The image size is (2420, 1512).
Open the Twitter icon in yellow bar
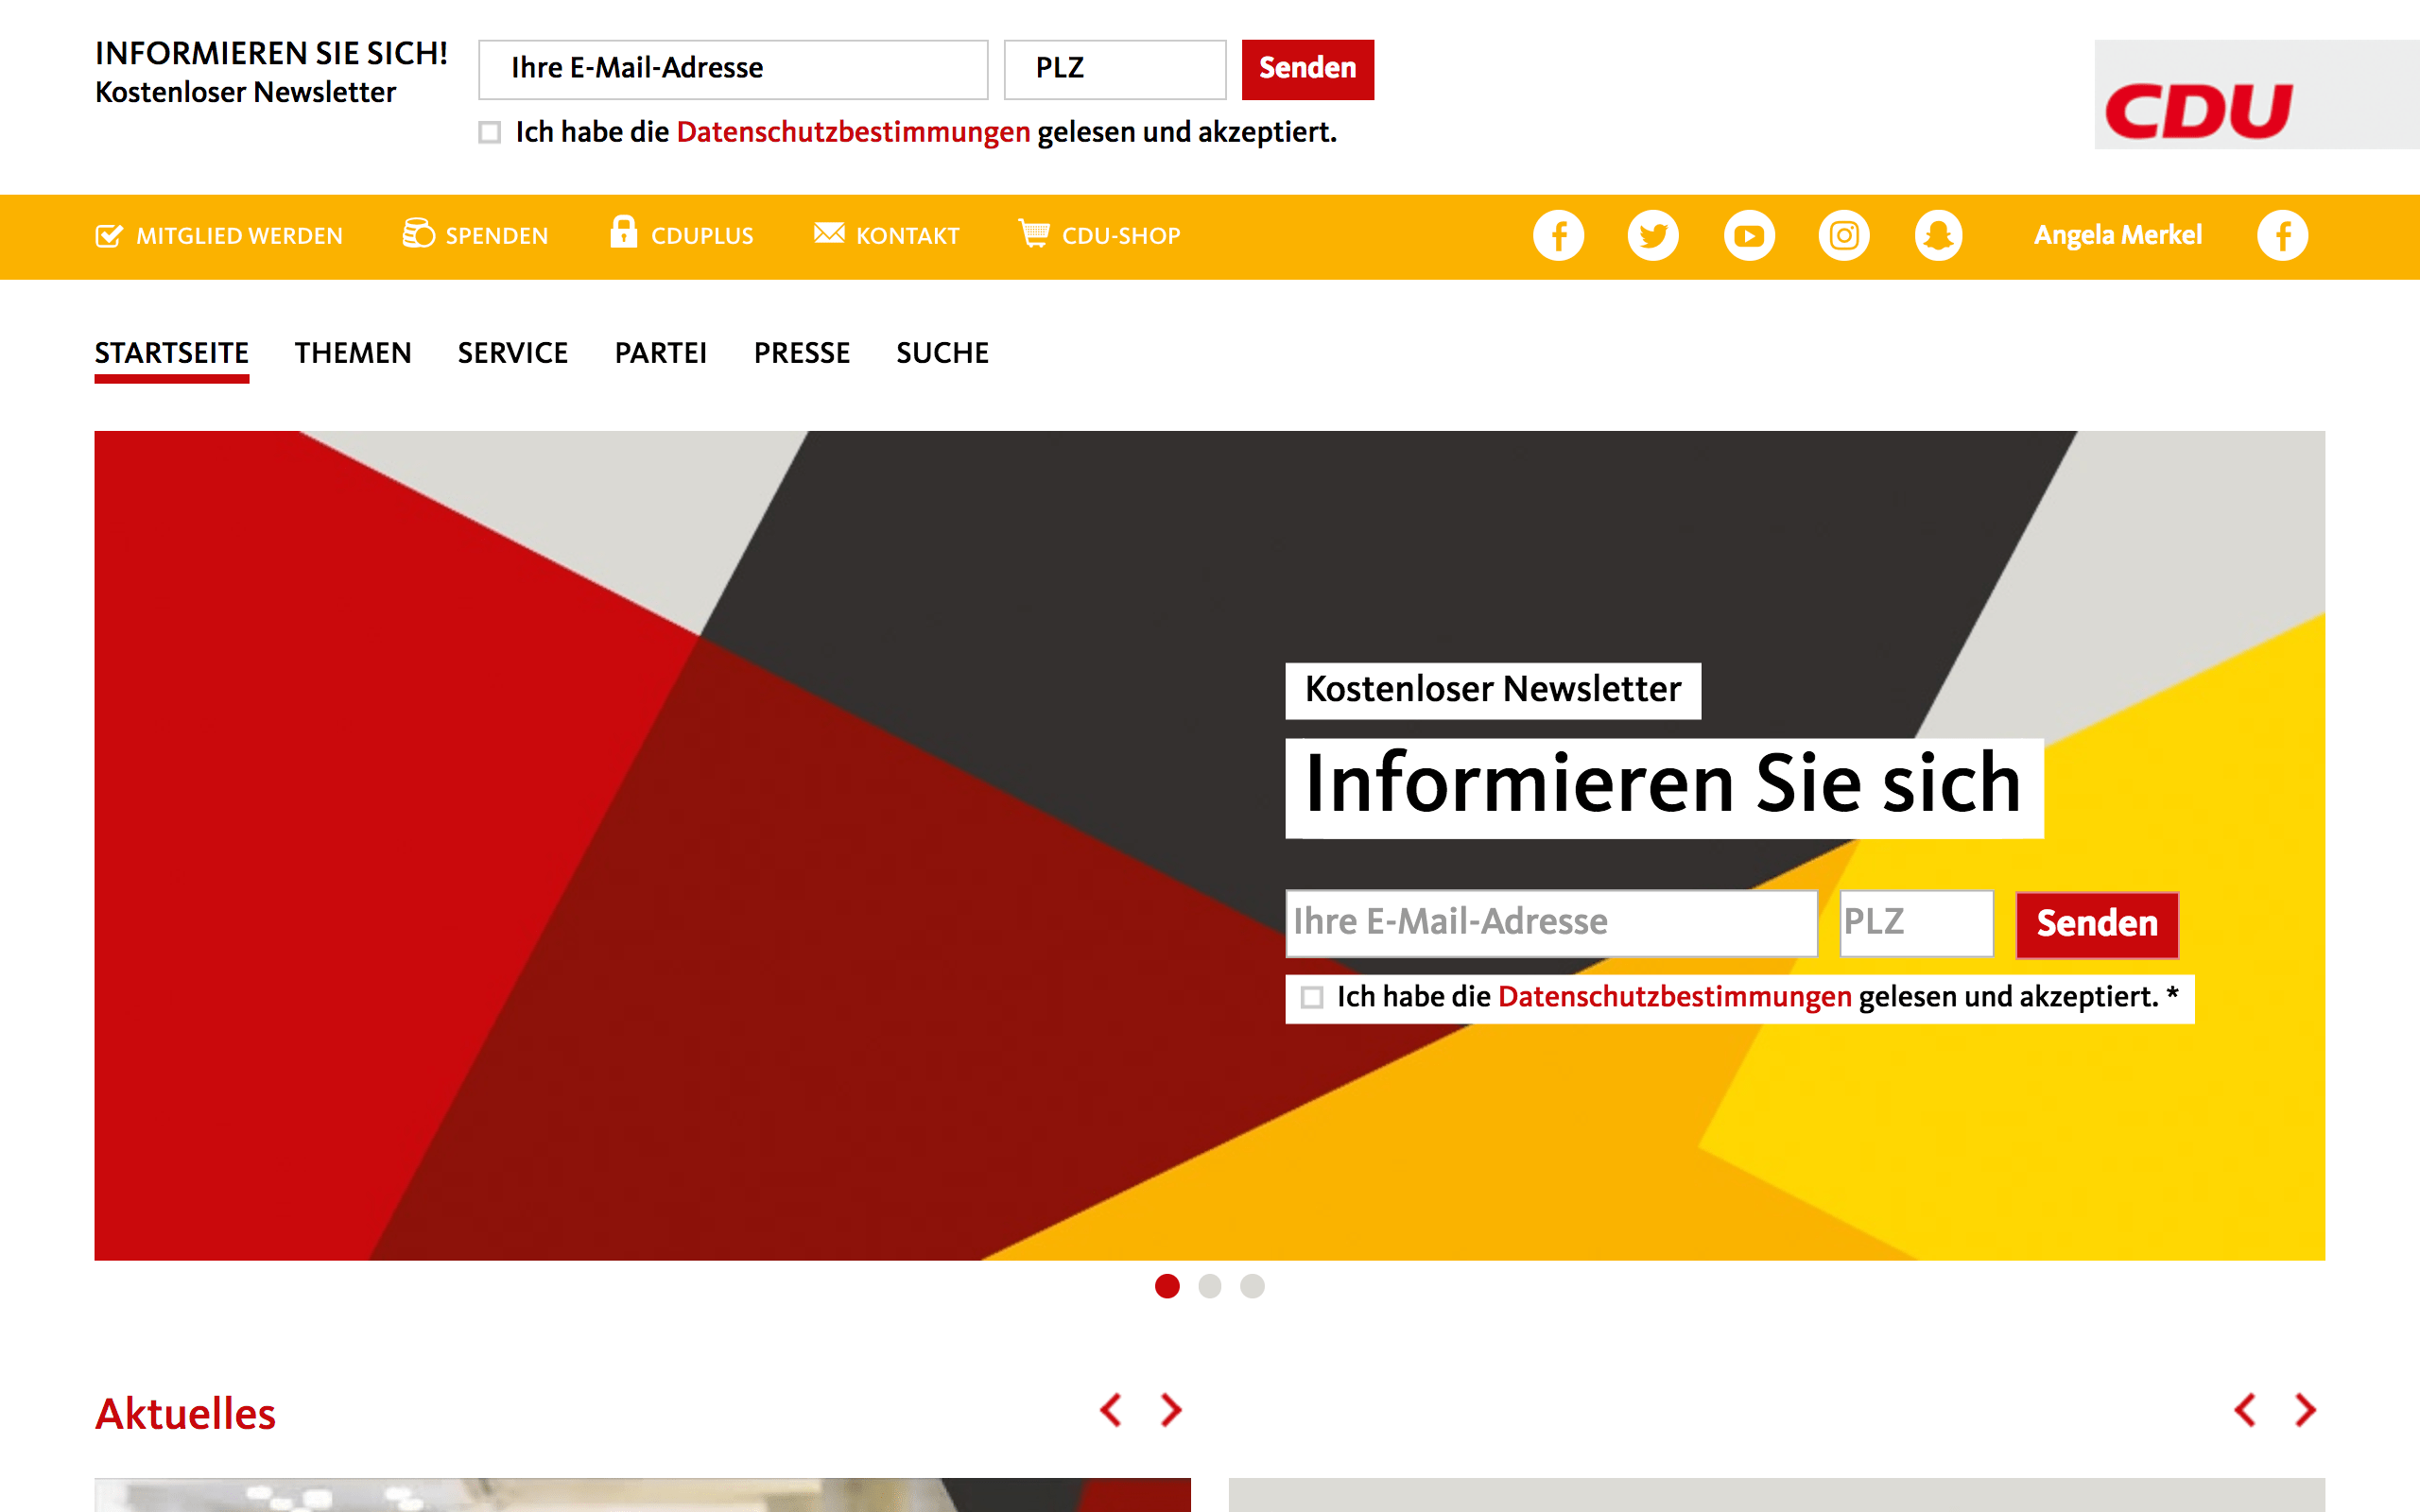[1653, 236]
